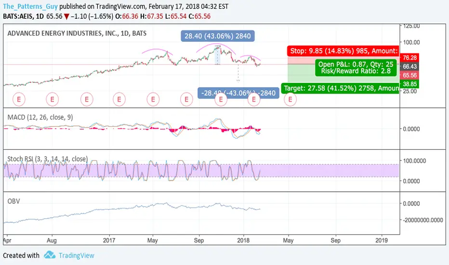This screenshot has width=449, height=265.
Task: Click the OBV indicator title
Action: click(x=13, y=201)
